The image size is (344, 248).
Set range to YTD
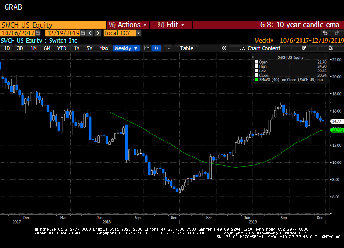(x=61, y=48)
